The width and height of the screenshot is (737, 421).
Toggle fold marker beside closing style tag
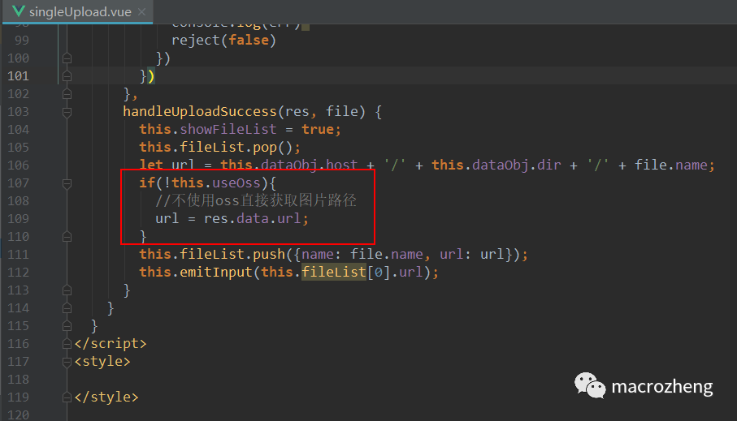67,397
